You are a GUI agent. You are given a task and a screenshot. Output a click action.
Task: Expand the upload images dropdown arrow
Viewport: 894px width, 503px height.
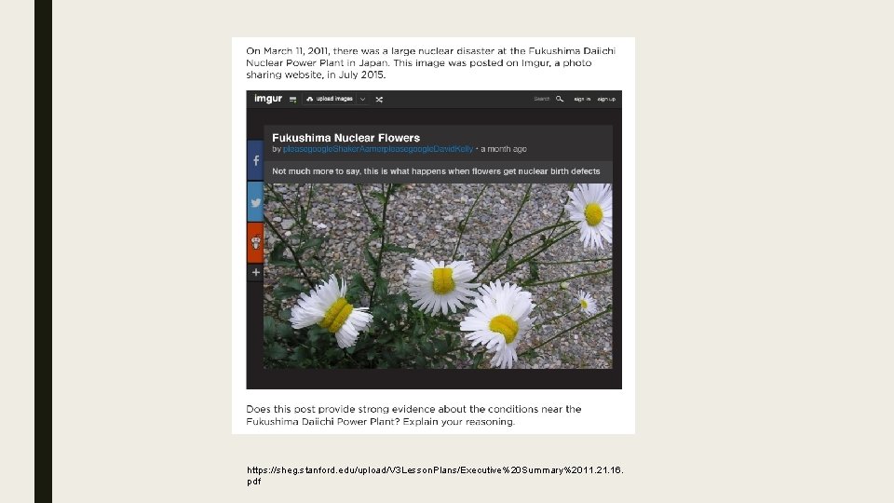point(362,99)
